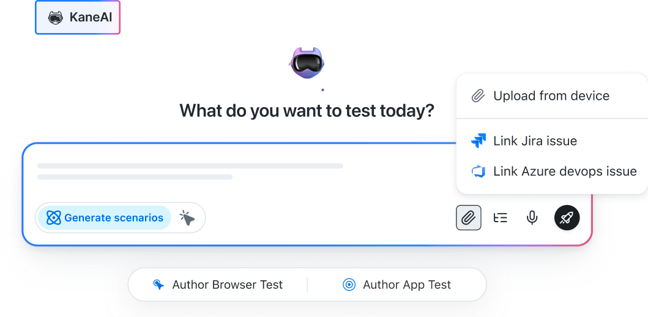The height and width of the screenshot is (317, 648).
Task: Toggle the paperclip attachment button
Action: (468, 218)
